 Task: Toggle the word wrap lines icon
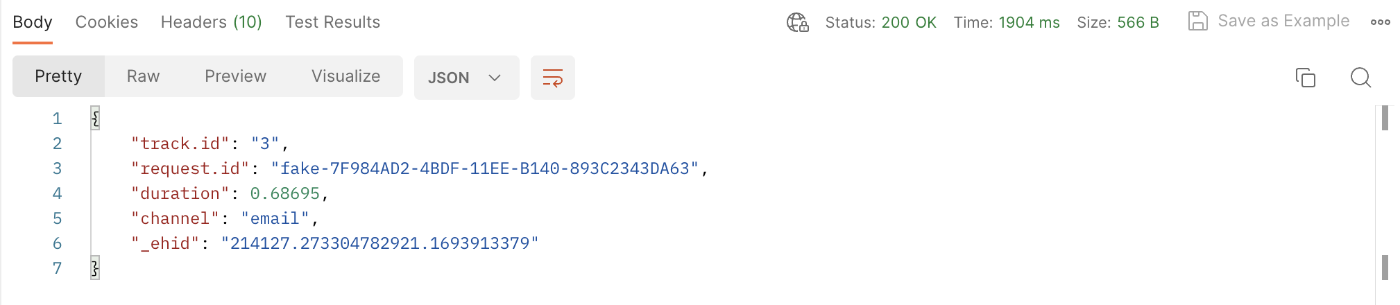click(552, 78)
